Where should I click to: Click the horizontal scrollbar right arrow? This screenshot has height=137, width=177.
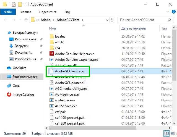(x=170, y=128)
